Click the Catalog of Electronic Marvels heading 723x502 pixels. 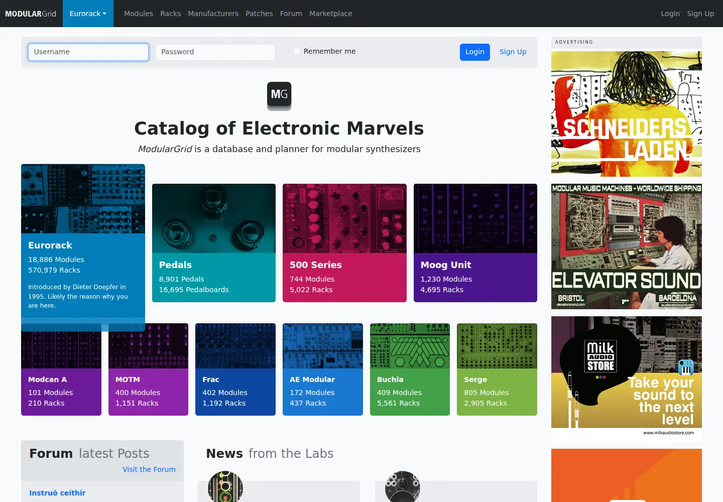pos(279,129)
